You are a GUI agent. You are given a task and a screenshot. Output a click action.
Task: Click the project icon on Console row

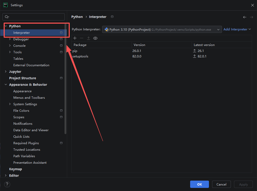(61, 45)
